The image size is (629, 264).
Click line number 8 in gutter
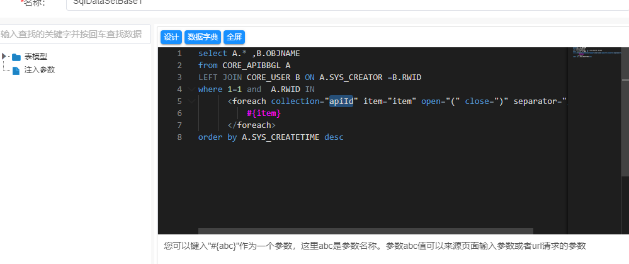click(x=179, y=137)
